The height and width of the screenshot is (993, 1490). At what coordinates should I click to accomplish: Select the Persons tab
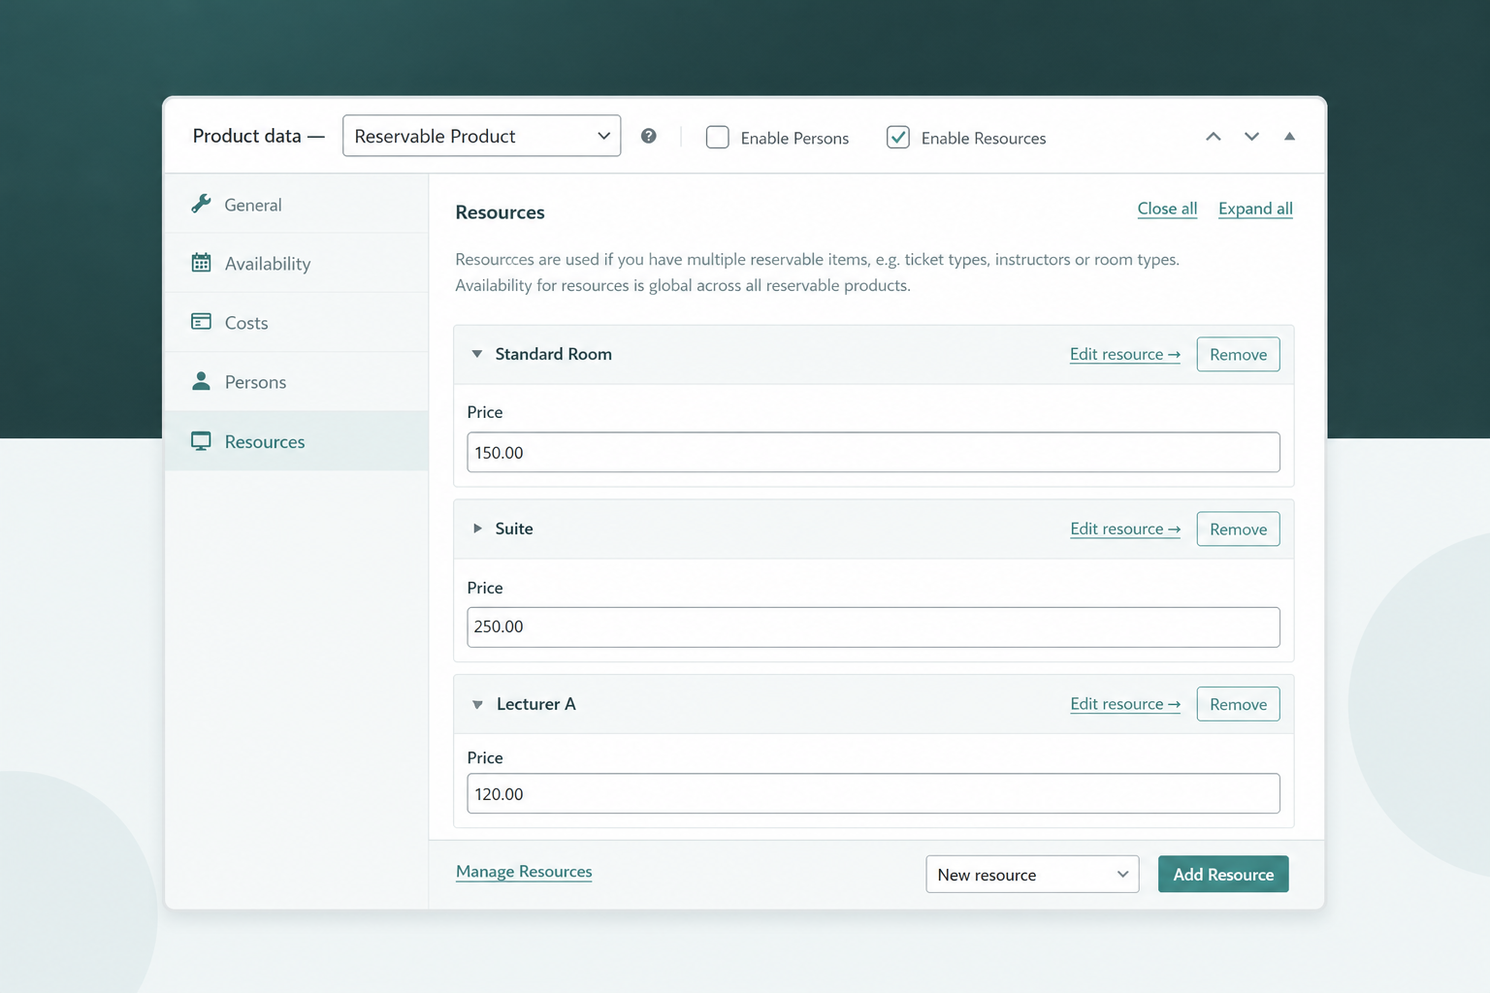coord(297,382)
